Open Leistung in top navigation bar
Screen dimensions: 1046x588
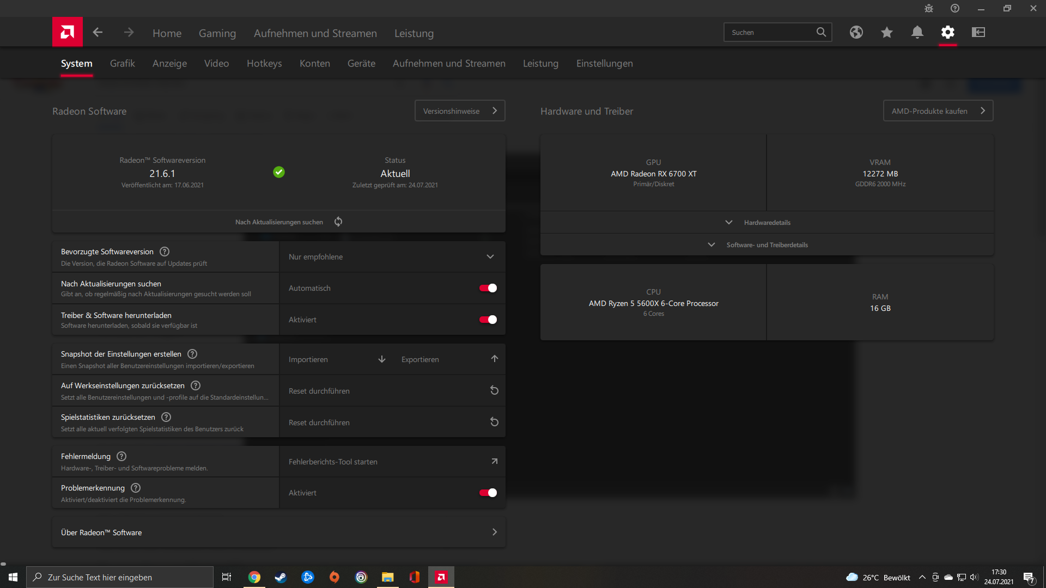(414, 33)
